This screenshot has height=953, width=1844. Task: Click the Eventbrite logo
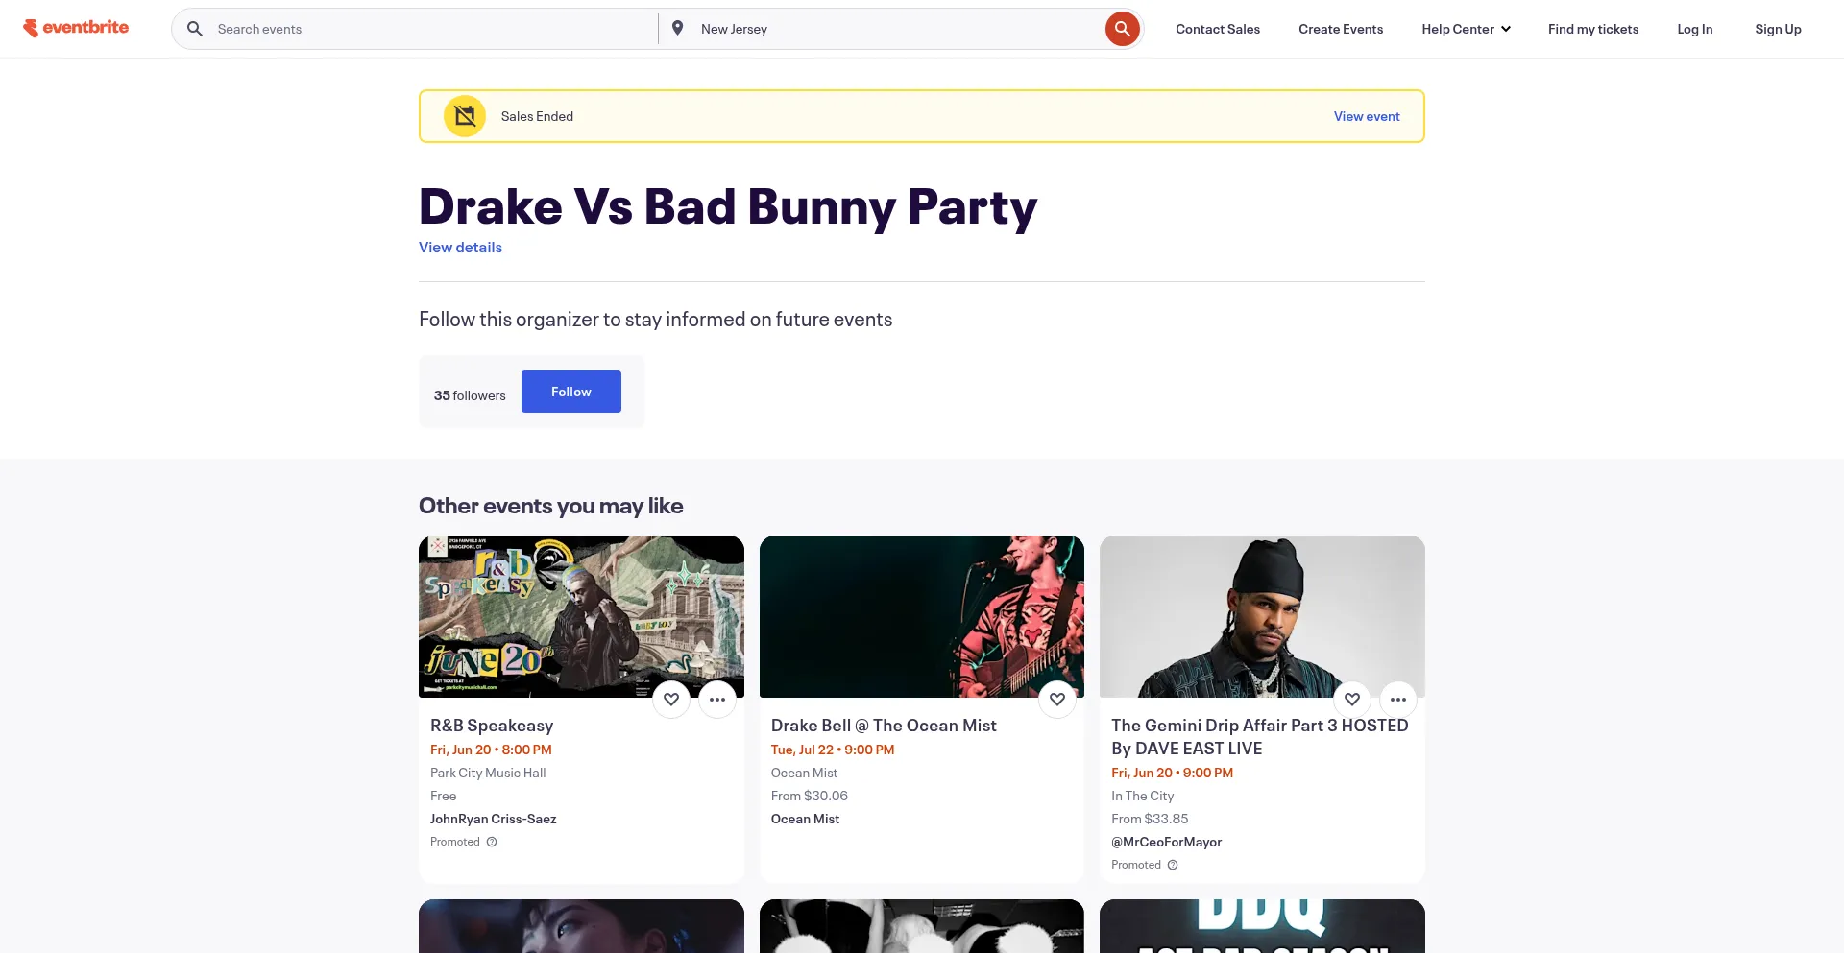(76, 28)
